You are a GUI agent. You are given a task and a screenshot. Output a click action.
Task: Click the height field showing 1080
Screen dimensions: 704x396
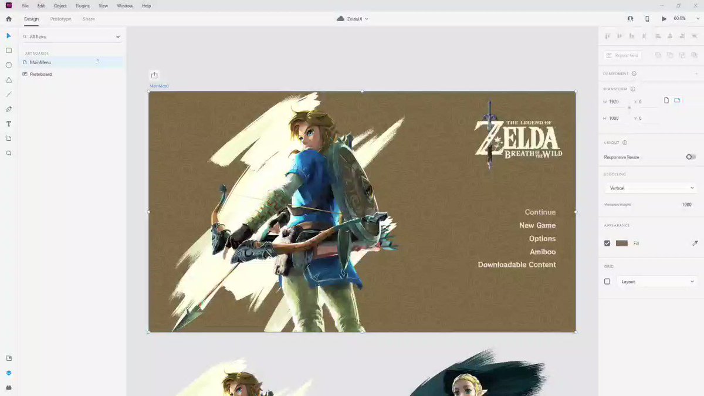coord(618,118)
